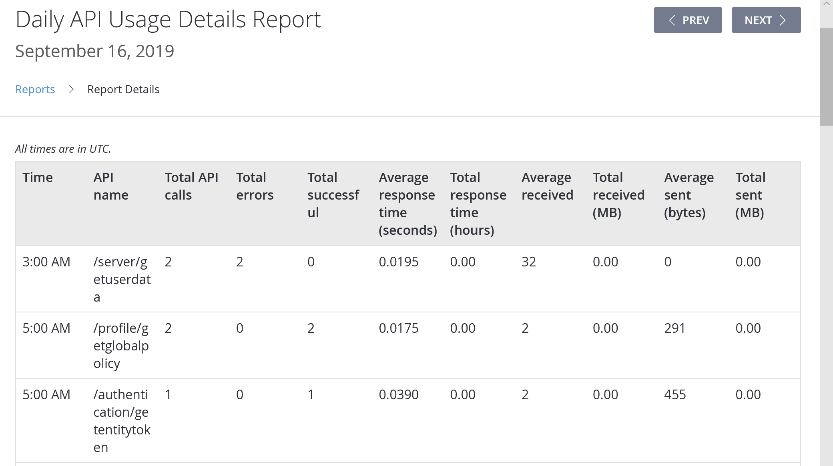Click the /authentication/getentitytoken API name cell
Viewport: 833px width, 466px height.
122,421
